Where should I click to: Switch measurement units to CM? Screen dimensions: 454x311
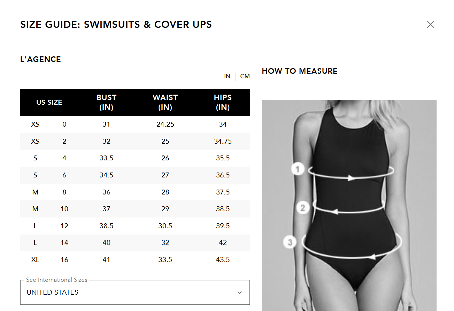[x=245, y=76]
